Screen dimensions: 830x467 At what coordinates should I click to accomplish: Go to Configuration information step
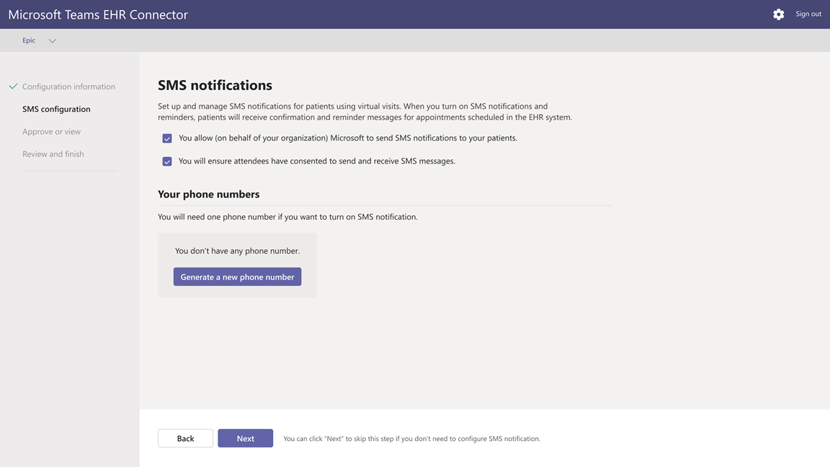coord(69,86)
